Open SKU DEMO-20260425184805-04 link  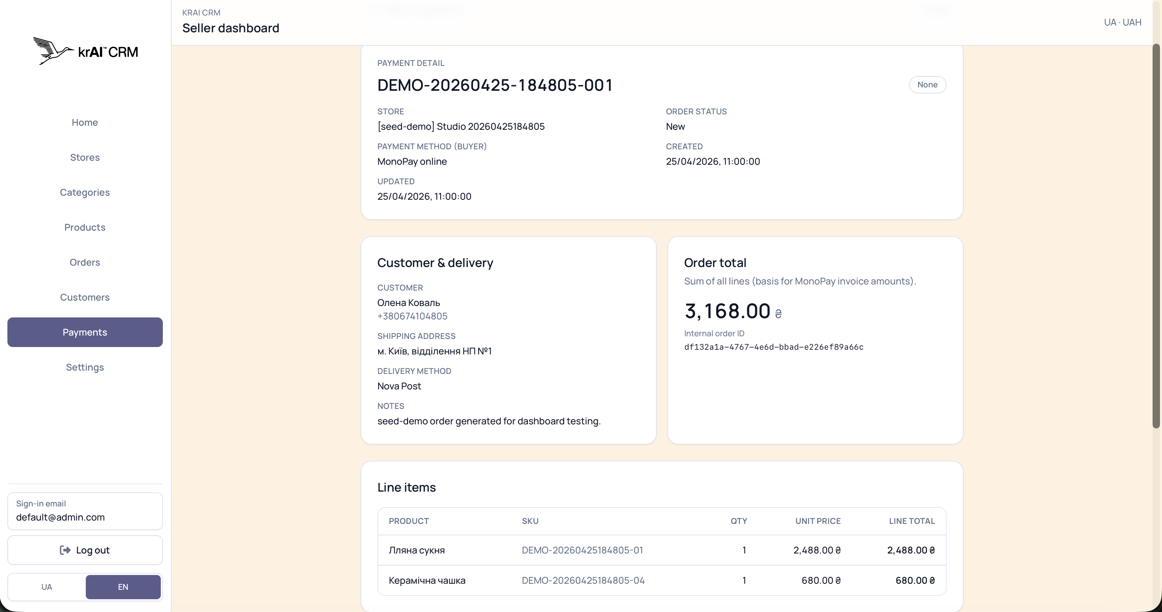pos(583,580)
